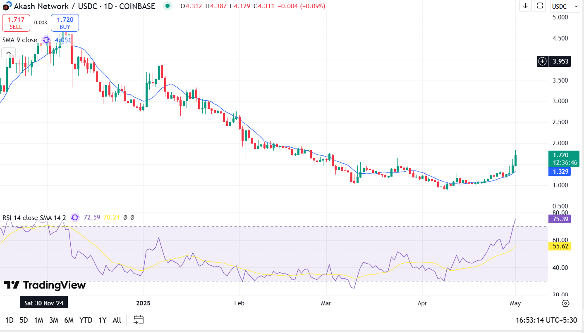Select the 3M time range
Viewport: 584px width, 333px height.
[x=53, y=320]
